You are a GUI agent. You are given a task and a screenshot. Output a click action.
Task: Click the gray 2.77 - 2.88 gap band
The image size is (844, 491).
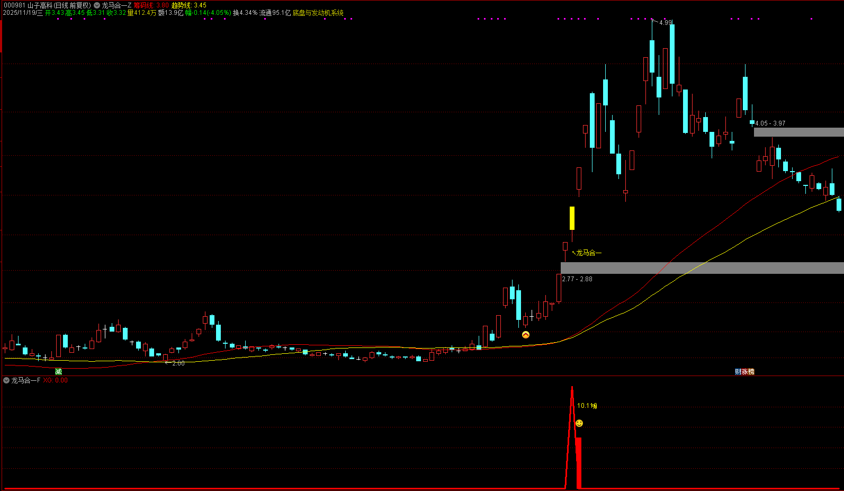(x=702, y=268)
